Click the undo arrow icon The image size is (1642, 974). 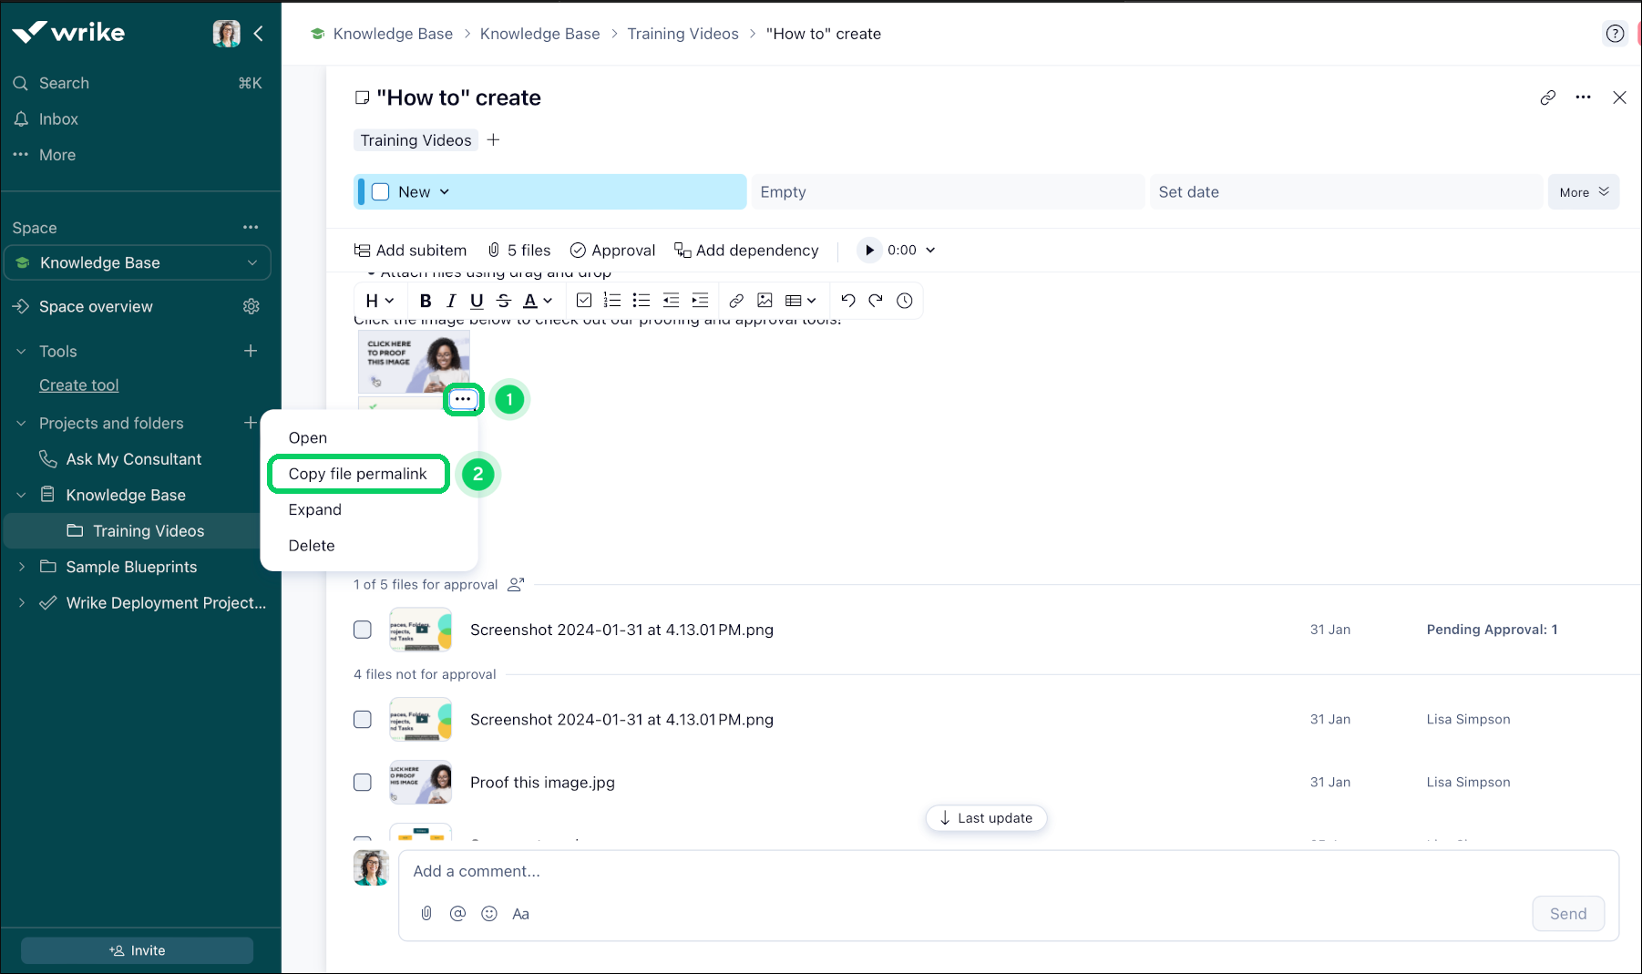coord(847,301)
